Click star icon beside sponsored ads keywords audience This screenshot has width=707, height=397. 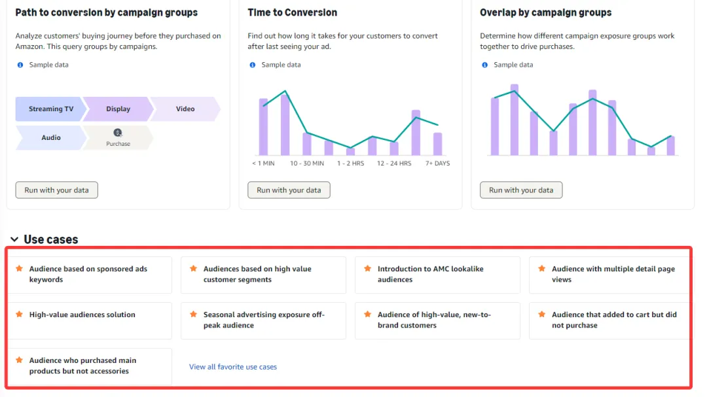(x=20, y=269)
